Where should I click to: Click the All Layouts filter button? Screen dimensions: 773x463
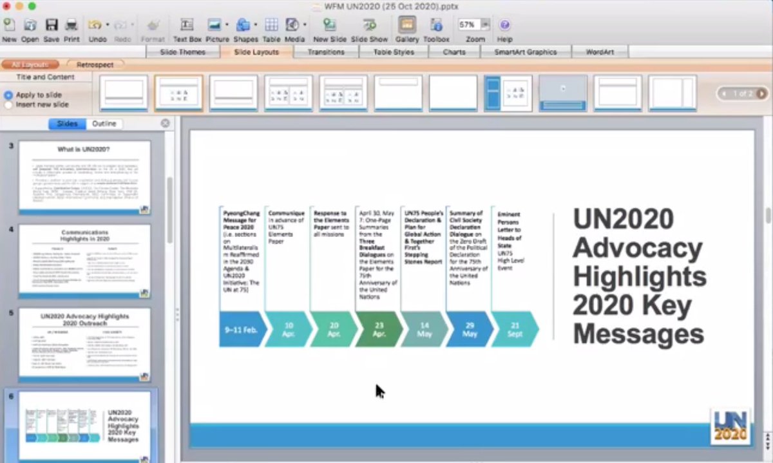(30, 65)
